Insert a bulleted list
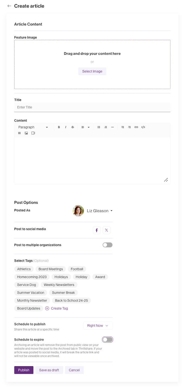The width and height of the screenshot is (190, 388). tap(99, 127)
